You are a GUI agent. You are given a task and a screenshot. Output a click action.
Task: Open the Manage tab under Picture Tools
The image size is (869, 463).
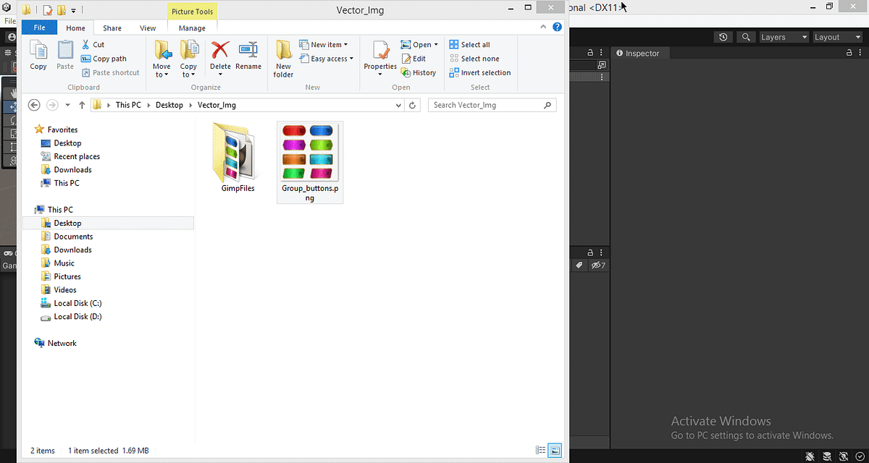(192, 27)
